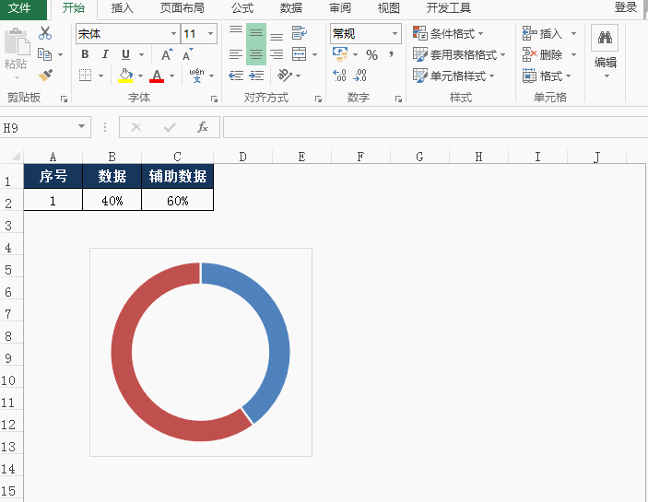Click the text orientation icon
The width and height of the screenshot is (648, 502).
pos(285,76)
